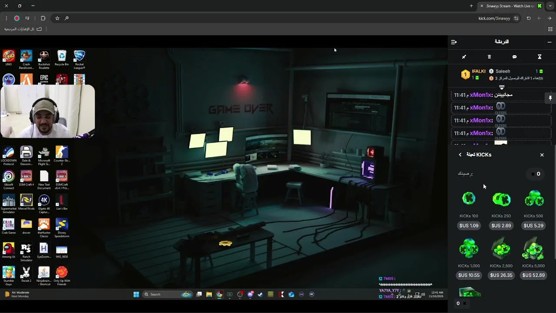The height and width of the screenshot is (313, 556).
Task: Open Stumble Guys desktop shortcut
Action: click(x=9, y=276)
